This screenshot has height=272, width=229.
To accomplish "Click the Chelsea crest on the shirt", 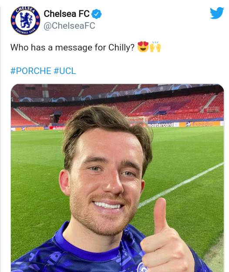I will (x=143, y=267).
